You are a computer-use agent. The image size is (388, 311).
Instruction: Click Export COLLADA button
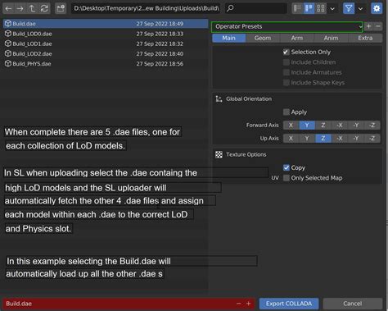pyautogui.click(x=289, y=304)
